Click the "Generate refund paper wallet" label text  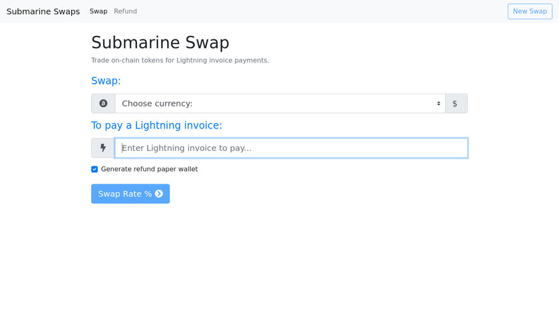[149, 169]
